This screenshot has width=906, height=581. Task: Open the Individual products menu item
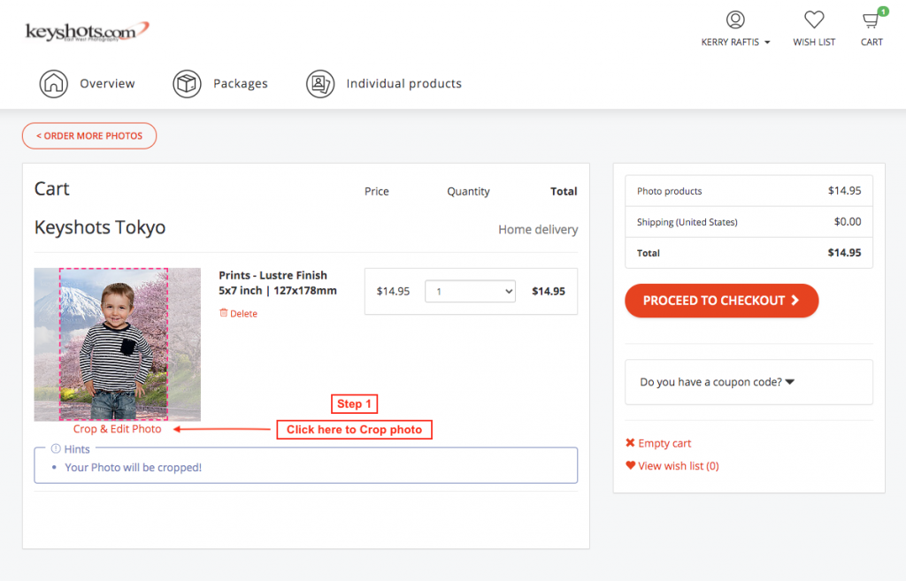[403, 84]
